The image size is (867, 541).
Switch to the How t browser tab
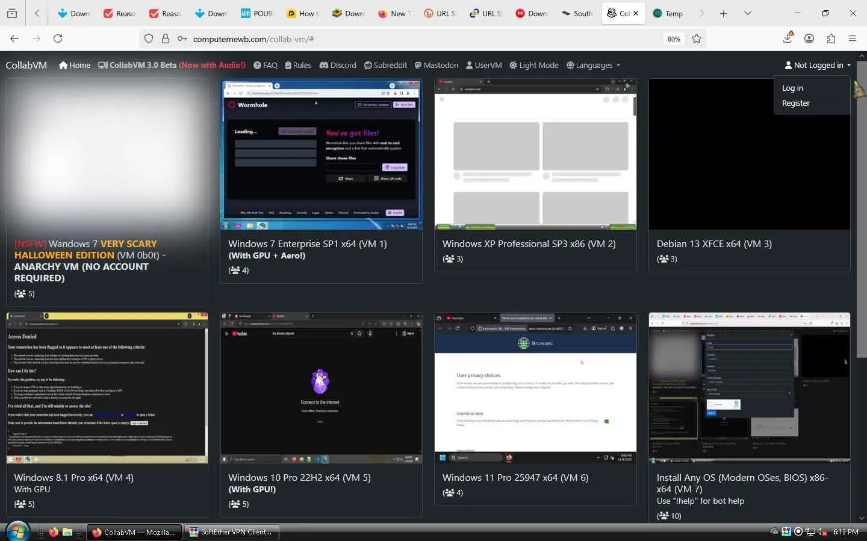(x=303, y=13)
